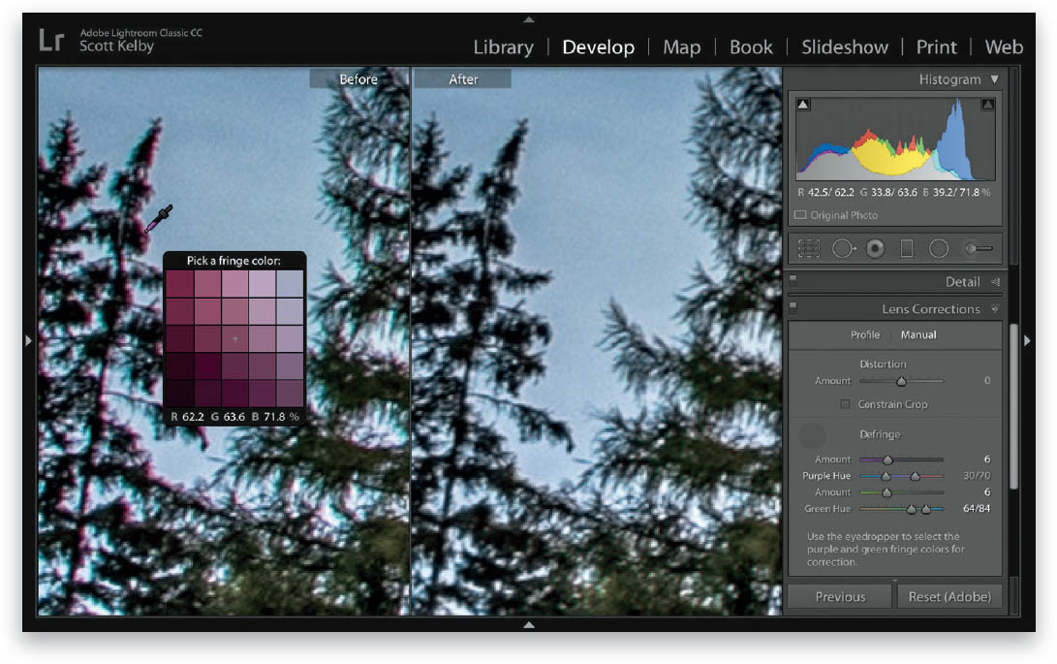This screenshot has height=664, width=1057.
Task: Click the Previous button
Action: coord(840,596)
